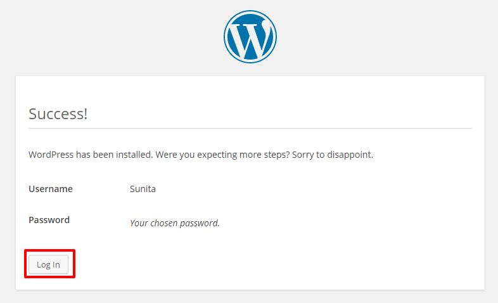Click the username value Sunita
This screenshot has width=498, height=303.
[143, 189]
